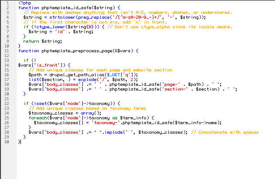Place cursor on phptemplate_preprocess_page function name
Viewport: 275px width, 179px height.
[76, 51]
